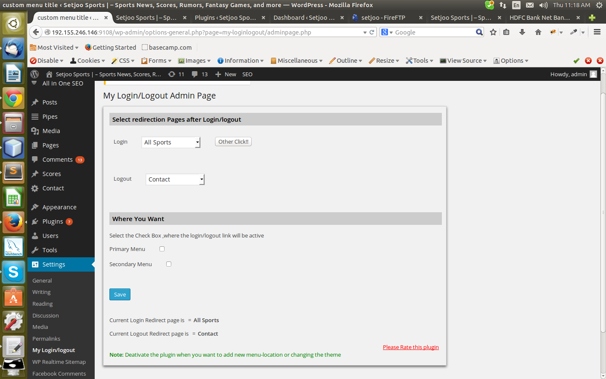Screen dimensions: 606x379
Task: Click the Please Rate this plugin link
Action: coord(411,347)
